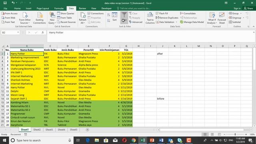Select Normal view in status bar

click(205, 134)
